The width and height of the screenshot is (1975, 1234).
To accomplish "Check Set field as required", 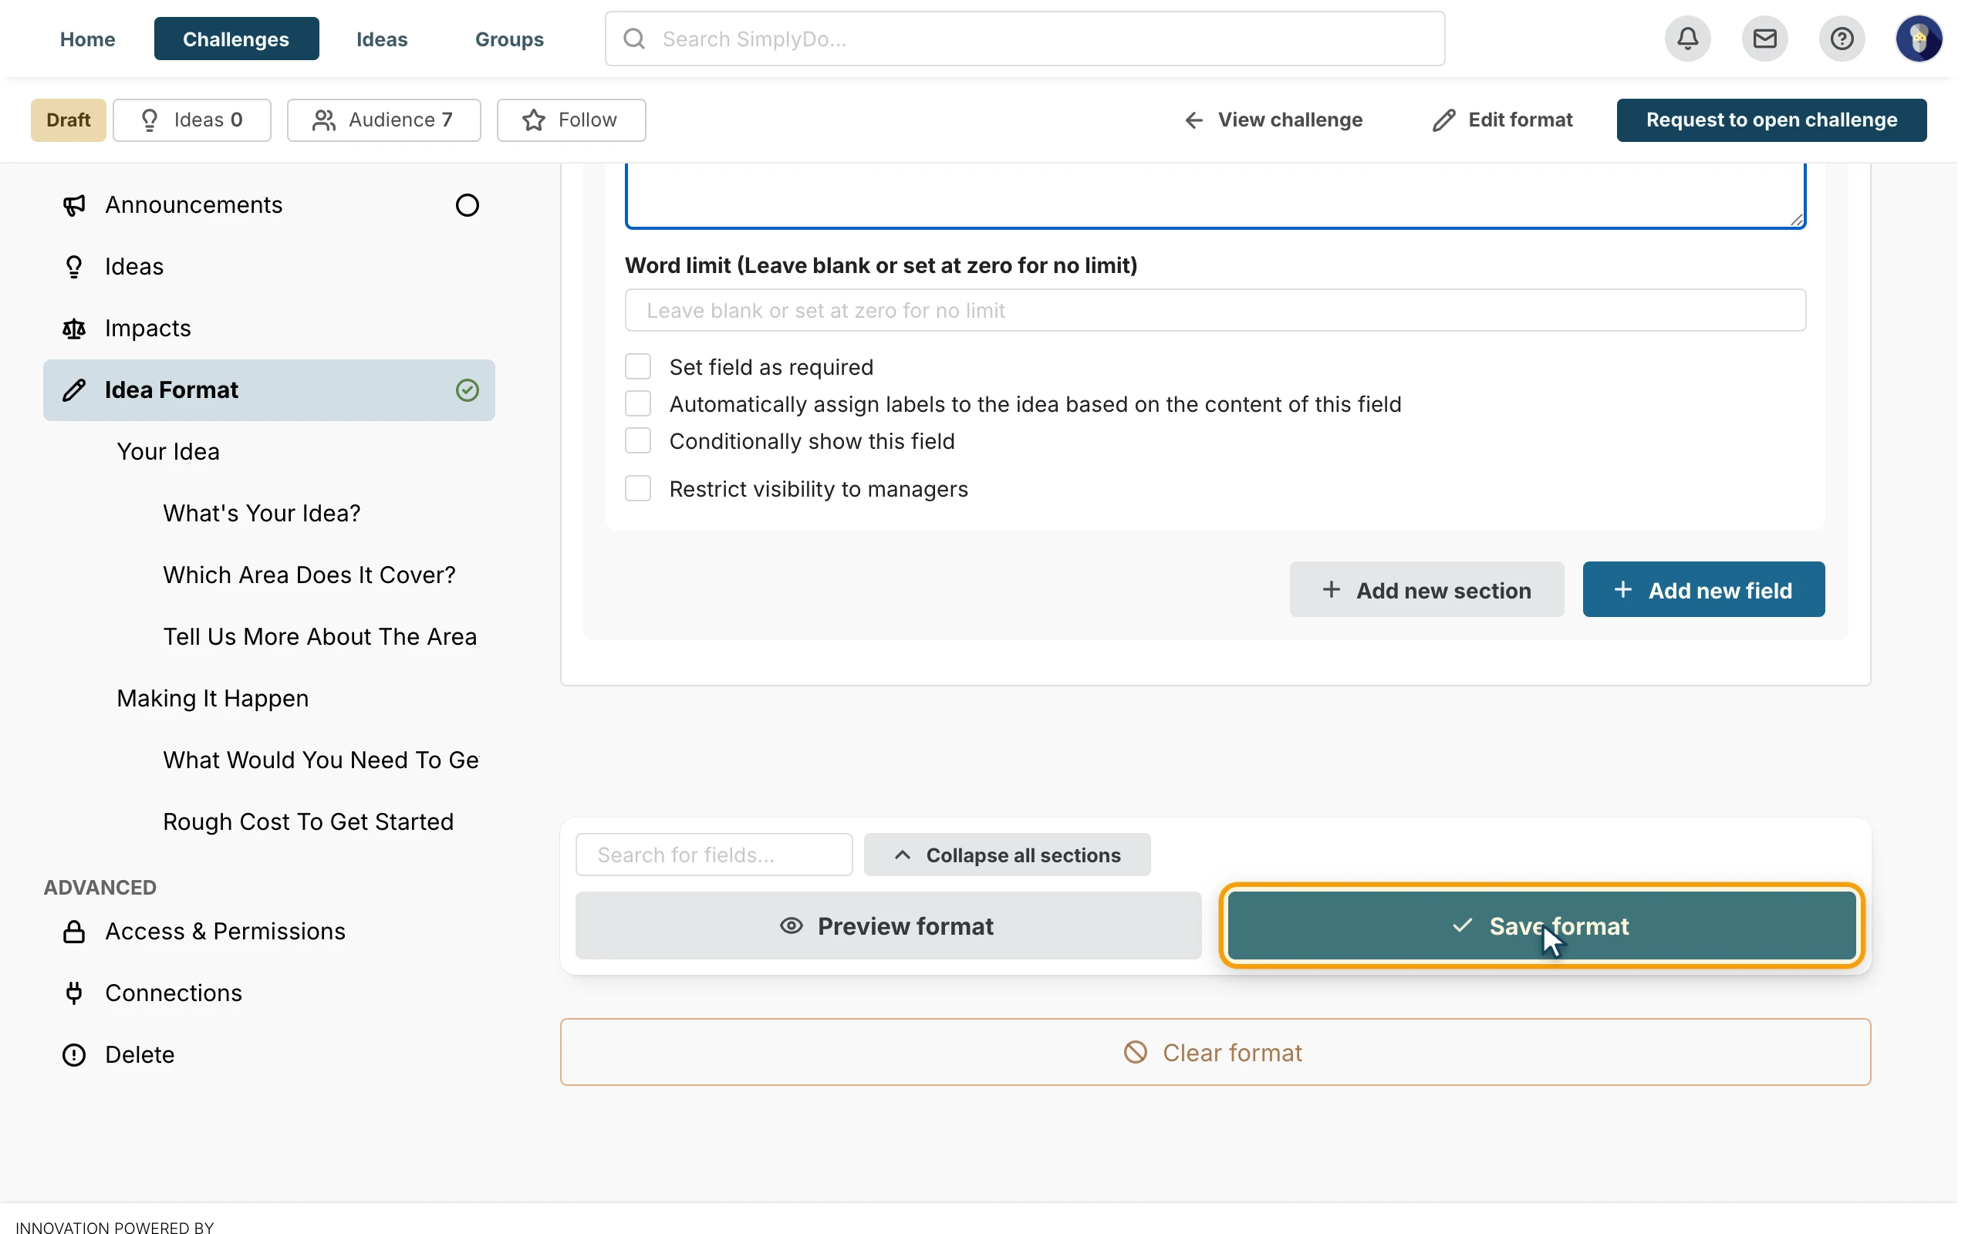I will pos(637,366).
